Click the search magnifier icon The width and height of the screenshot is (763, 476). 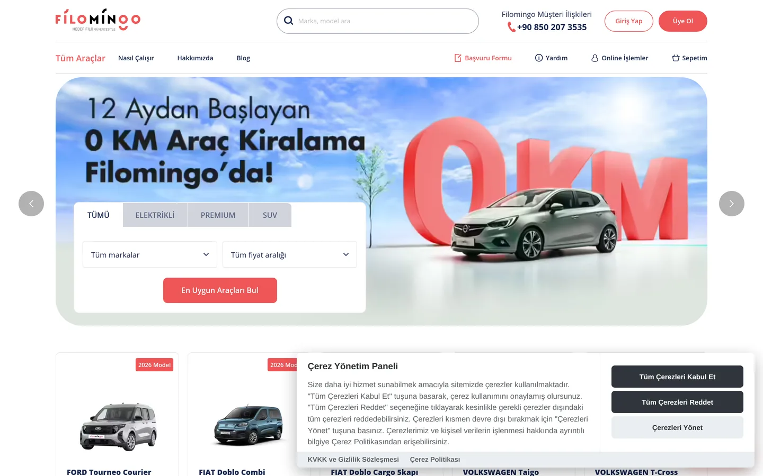(289, 21)
